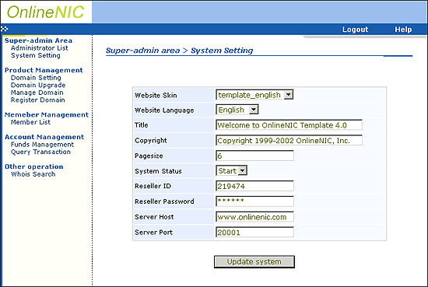Open Domain Setting link
Screen dimensions: 428x287
(x=36, y=78)
